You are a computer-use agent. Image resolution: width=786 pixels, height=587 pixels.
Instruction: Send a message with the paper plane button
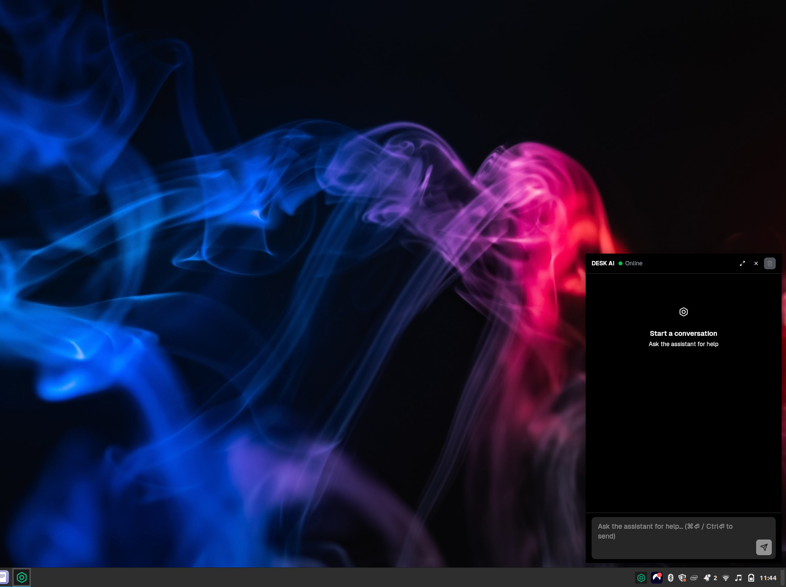click(x=764, y=547)
